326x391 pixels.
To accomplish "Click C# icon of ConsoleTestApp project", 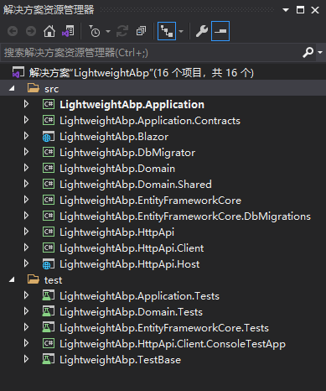I will [49, 343].
